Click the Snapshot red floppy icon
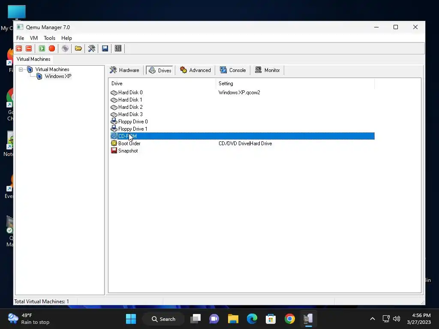This screenshot has width=439, height=329. (x=114, y=150)
